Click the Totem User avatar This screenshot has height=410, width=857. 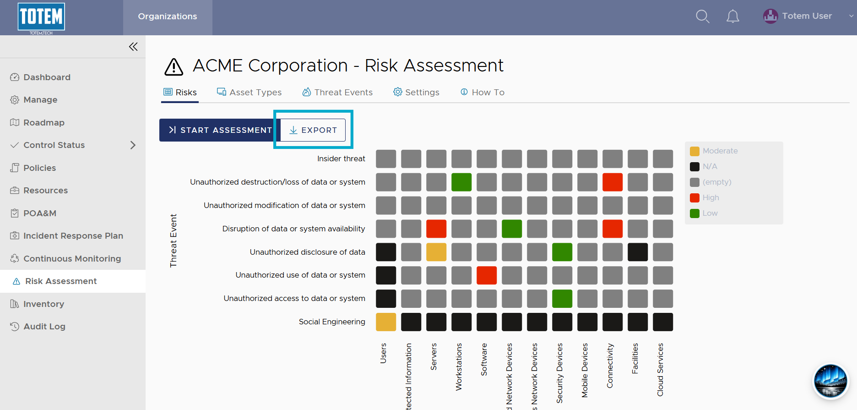coord(770,16)
